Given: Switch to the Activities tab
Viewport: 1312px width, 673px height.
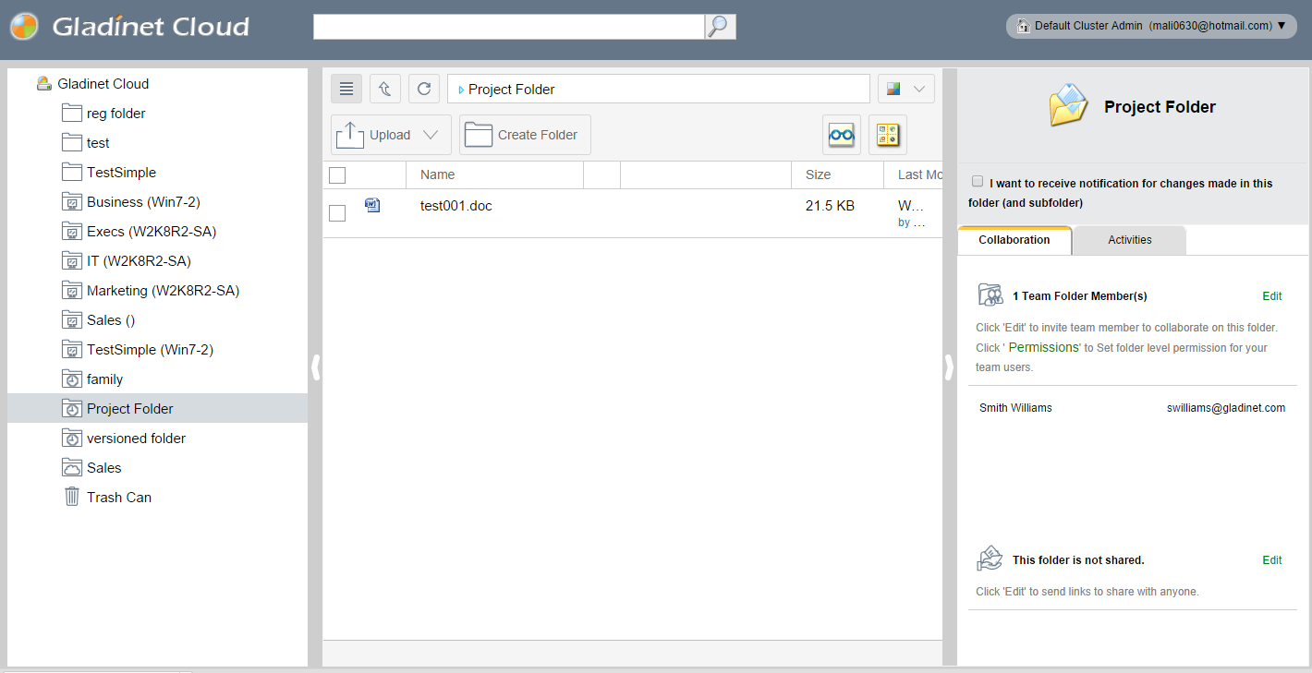Looking at the screenshot, I should coord(1130,240).
